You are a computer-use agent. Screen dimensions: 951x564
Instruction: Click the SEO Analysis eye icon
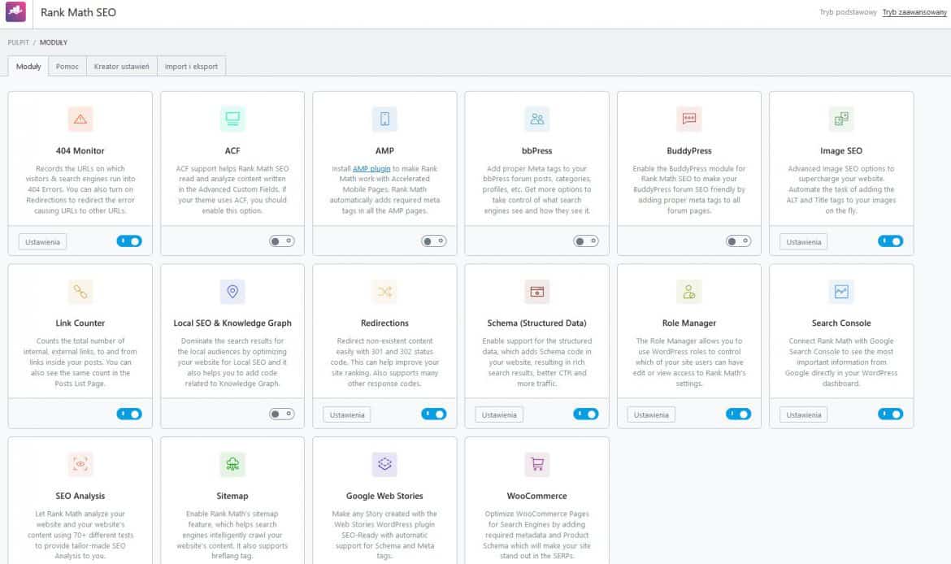[x=80, y=465]
